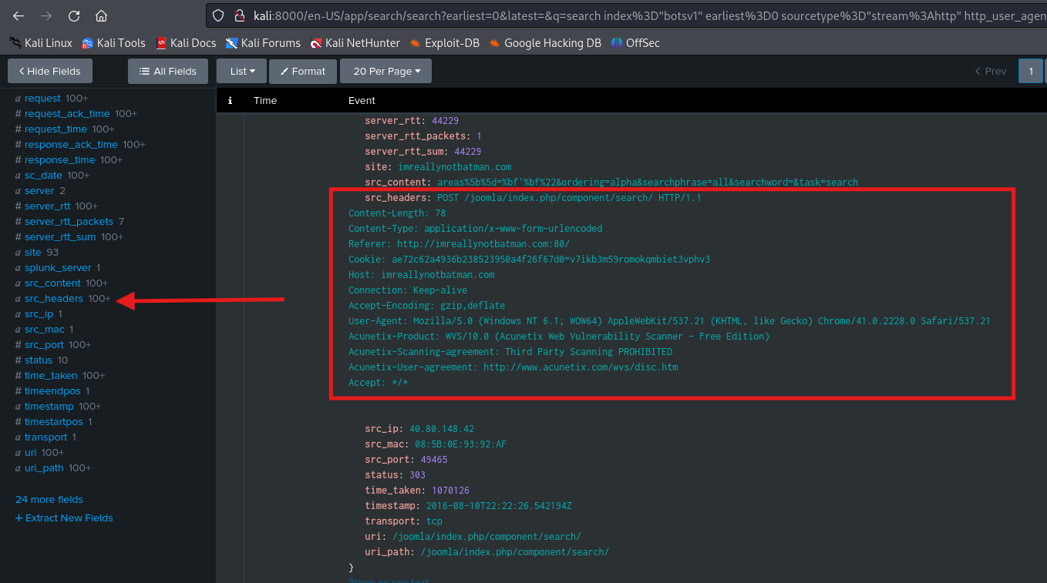Screen dimensions: 1047x583
Task: Open the All Fields dialog
Action: [168, 71]
